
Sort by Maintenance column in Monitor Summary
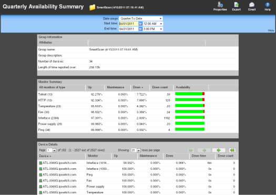pyautogui.click(x=116, y=87)
